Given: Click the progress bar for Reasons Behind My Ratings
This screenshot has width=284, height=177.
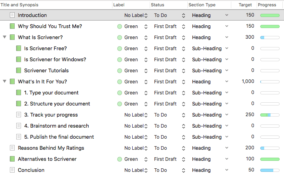Looking at the screenshot, I should click(270, 148).
